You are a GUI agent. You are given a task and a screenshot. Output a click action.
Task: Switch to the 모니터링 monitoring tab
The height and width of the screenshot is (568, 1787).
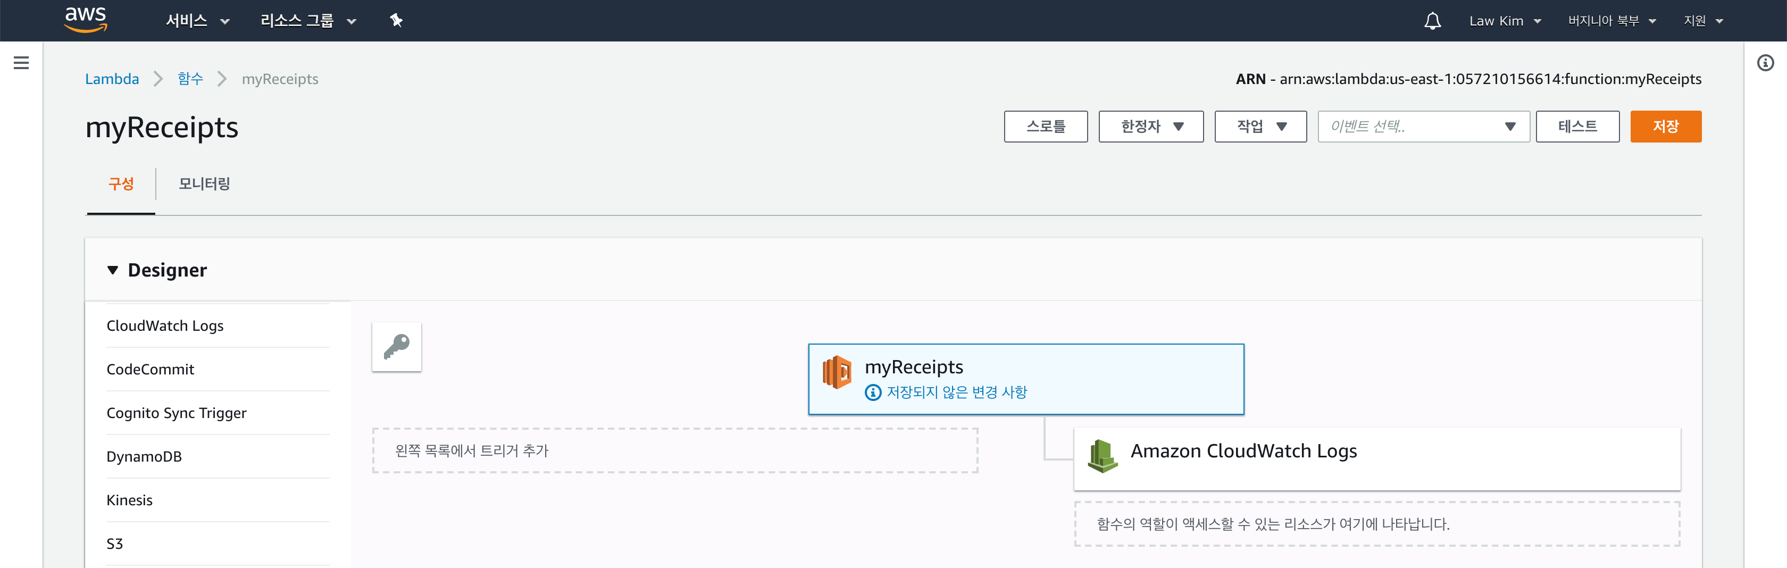(x=204, y=184)
